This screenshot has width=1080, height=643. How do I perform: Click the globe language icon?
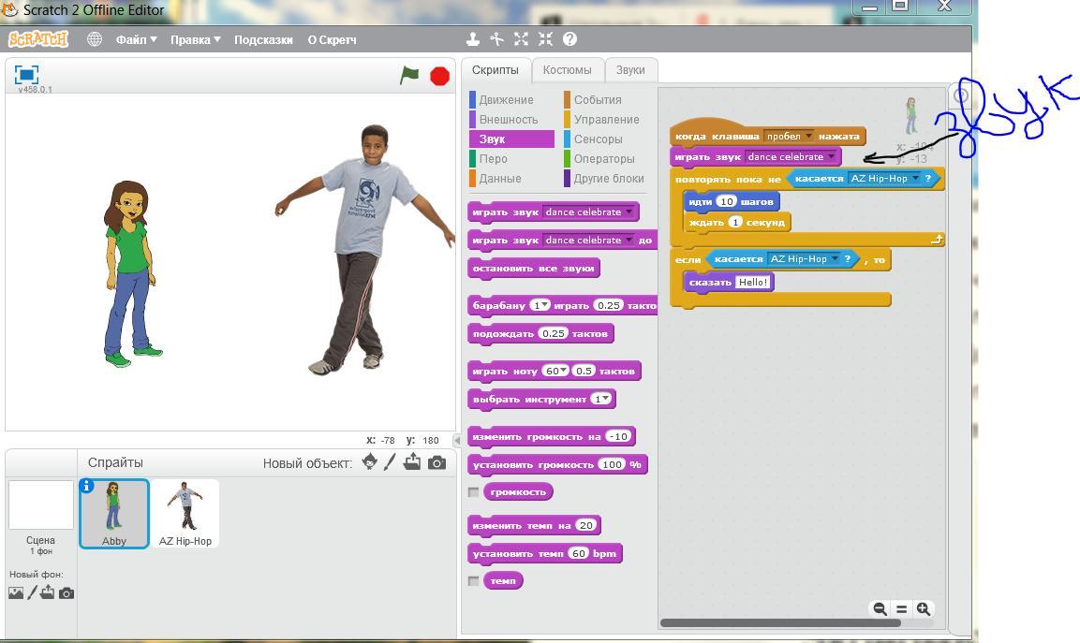click(x=95, y=39)
